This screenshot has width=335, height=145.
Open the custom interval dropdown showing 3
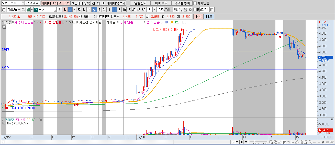coord(154,10)
